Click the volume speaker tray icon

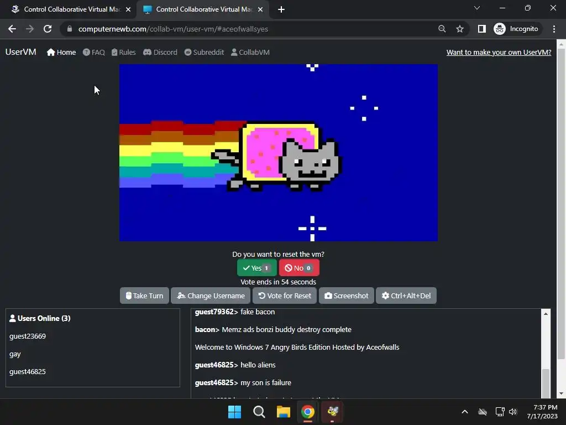click(x=513, y=412)
